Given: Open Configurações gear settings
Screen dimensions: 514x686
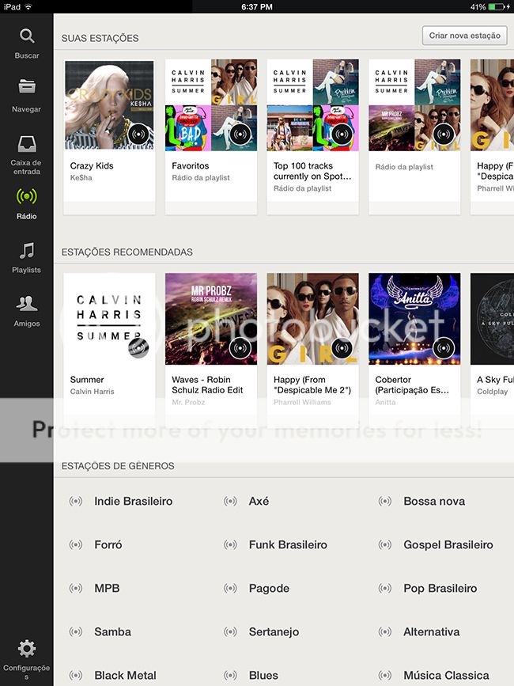Looking at the screenshot, I should (x=27, y=659).
